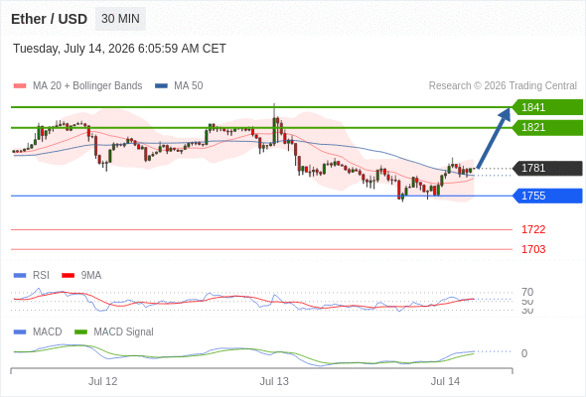Viewport: 586px width, 397px height.
Task: Select the 1821 green resistance price tag
Action: point(547,127)
